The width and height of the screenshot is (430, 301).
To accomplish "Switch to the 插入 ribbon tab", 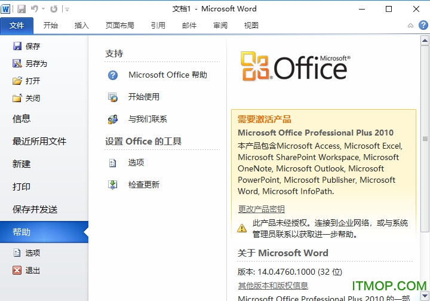I will point(81,26).
